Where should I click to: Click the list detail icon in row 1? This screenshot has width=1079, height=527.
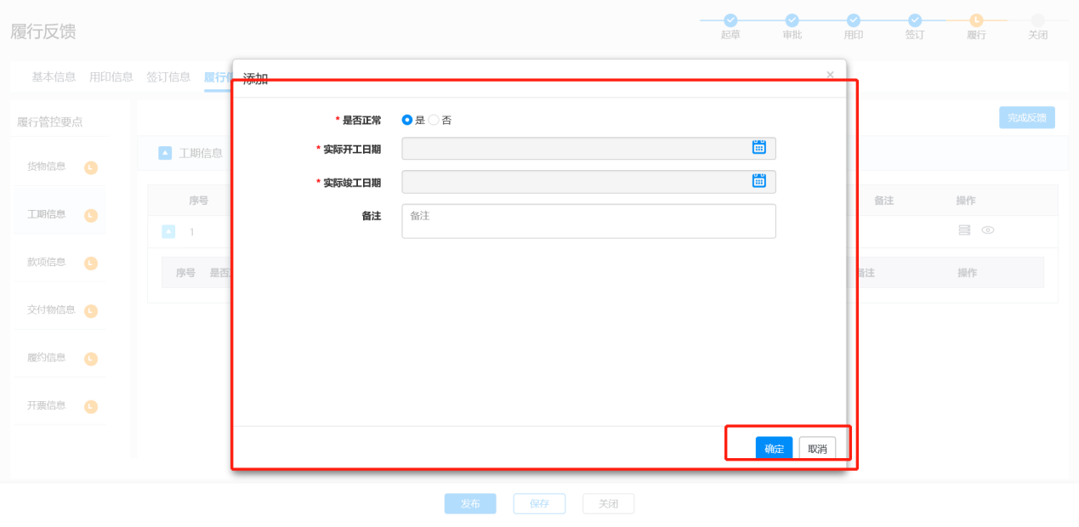(964, 230)
